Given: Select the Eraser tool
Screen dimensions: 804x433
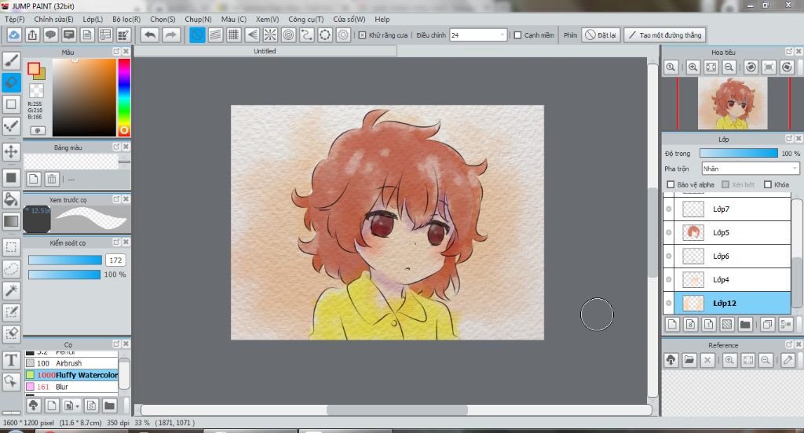Looking at the screenshot, I should click(11, 82).
